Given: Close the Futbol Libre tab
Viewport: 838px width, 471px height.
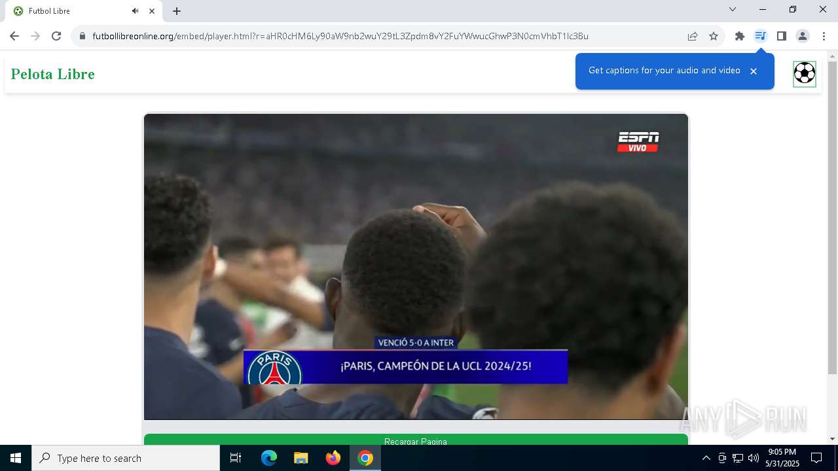Looking at the screenshot, I should click(x=152, y=11).
